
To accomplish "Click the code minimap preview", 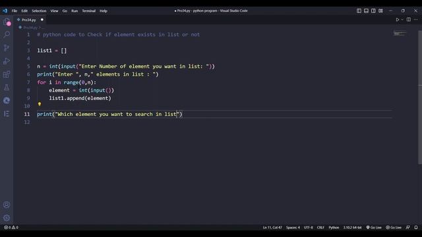I will click(400, 34).
